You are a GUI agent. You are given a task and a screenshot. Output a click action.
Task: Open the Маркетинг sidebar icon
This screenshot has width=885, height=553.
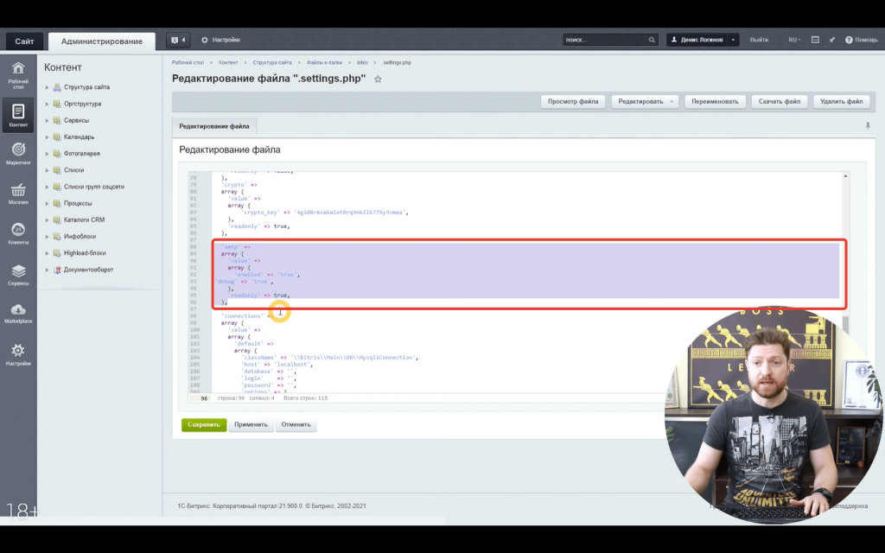coord(18,153)
